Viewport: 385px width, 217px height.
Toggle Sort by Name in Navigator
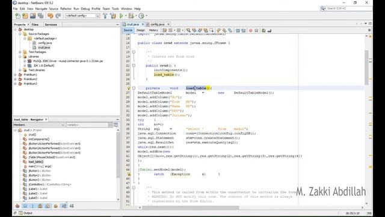64,206
